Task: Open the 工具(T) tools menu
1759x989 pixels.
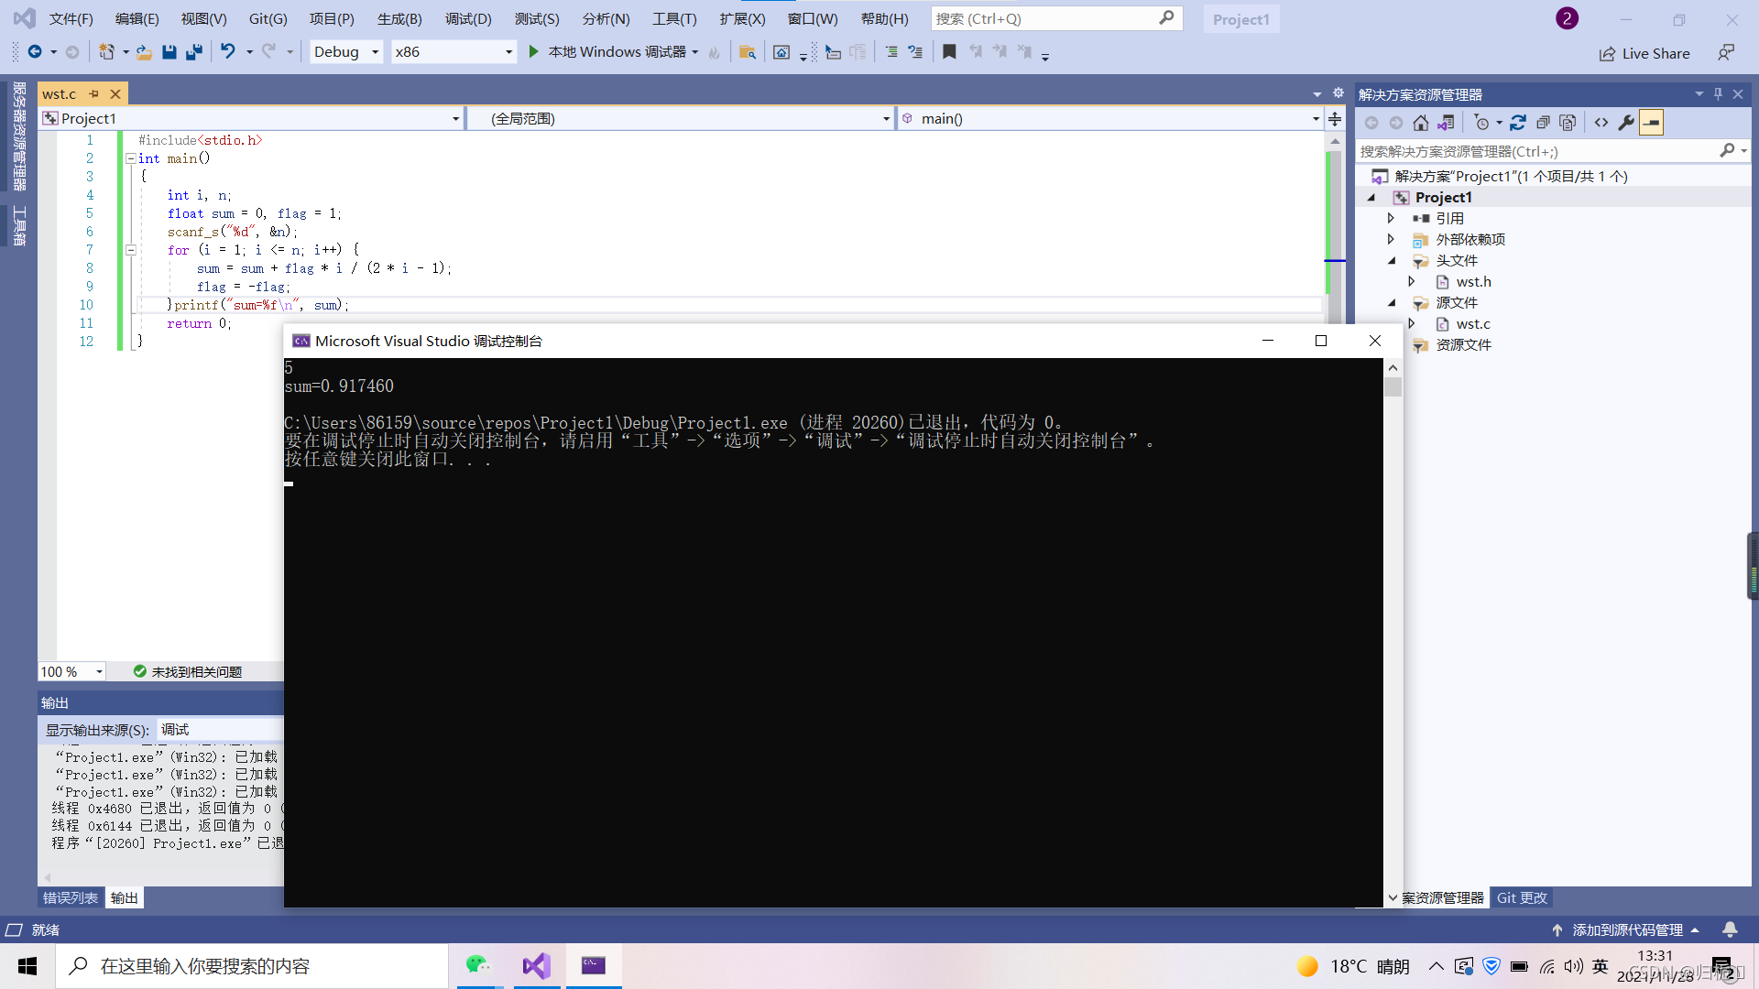Action: point(674,18)
